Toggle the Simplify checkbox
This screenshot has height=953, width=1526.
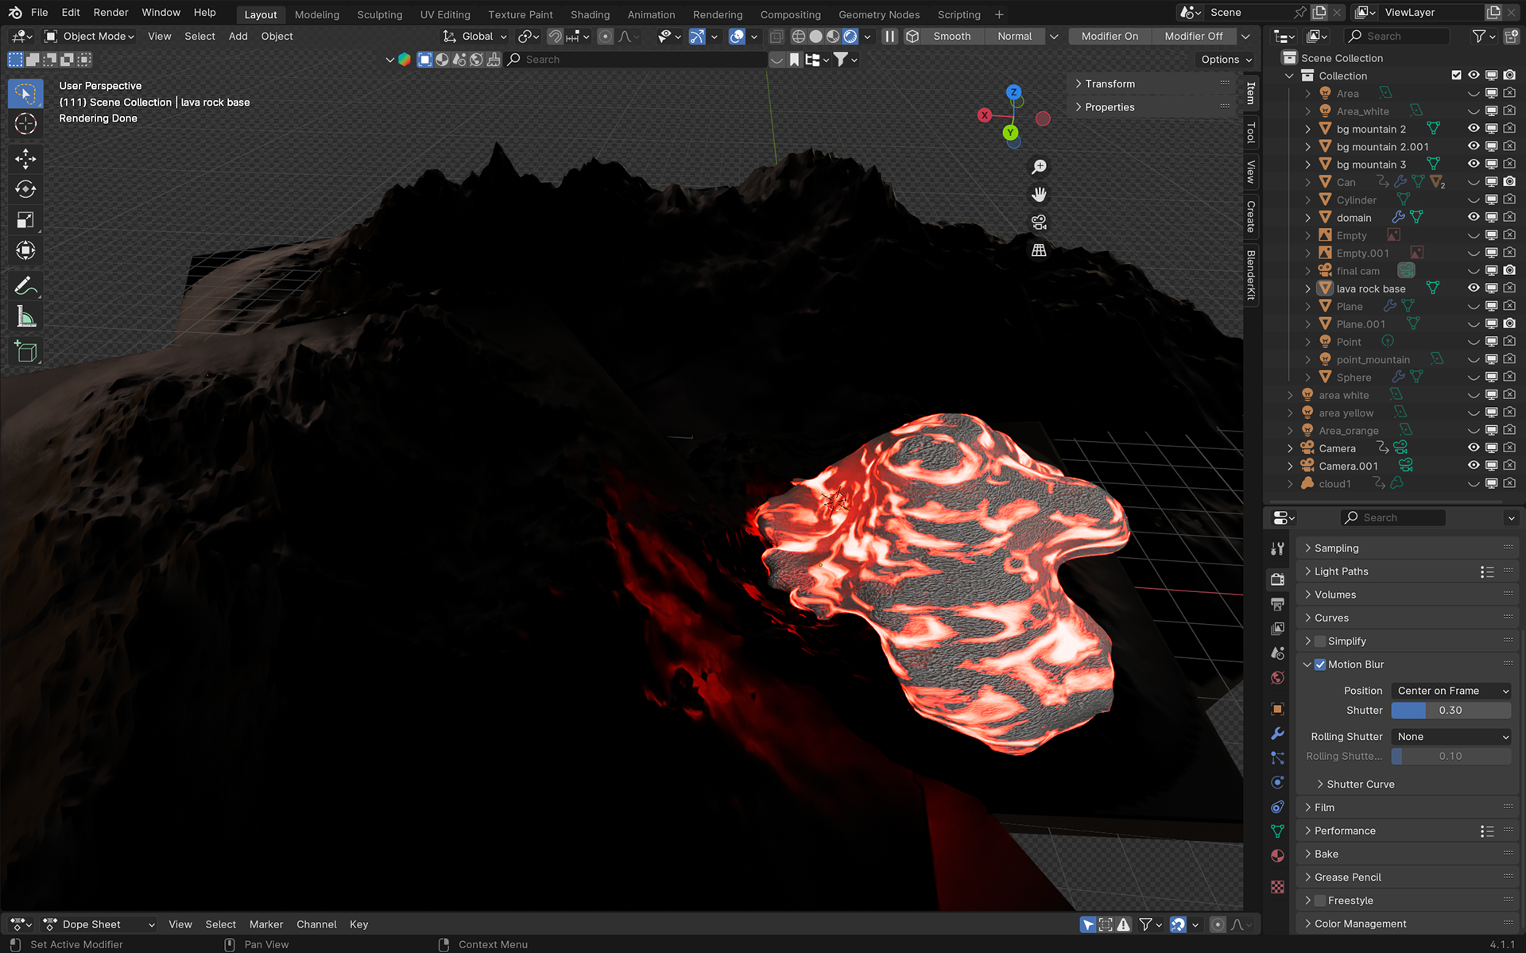[1320, 641]
